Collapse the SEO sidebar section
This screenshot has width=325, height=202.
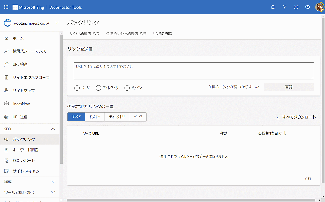click(x=53, y=129)
